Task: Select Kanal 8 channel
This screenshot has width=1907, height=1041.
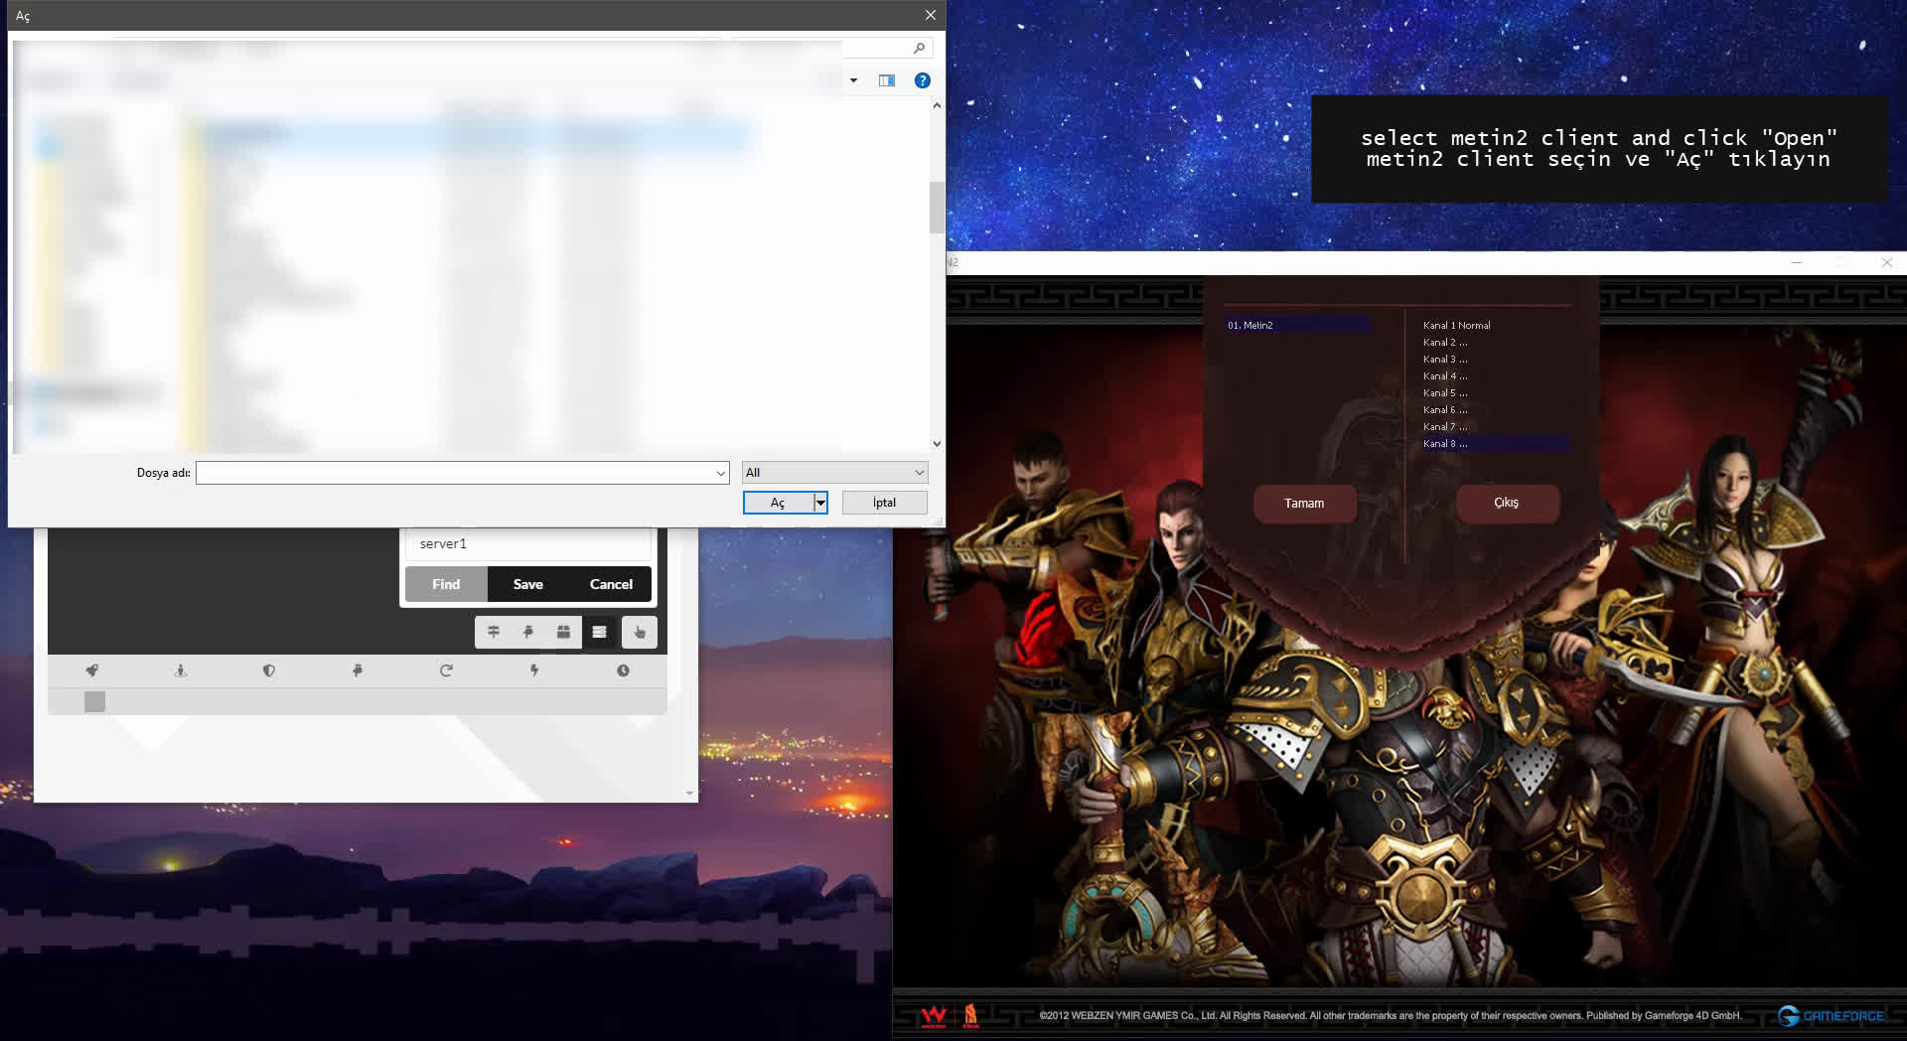Action: (1496, 443)
